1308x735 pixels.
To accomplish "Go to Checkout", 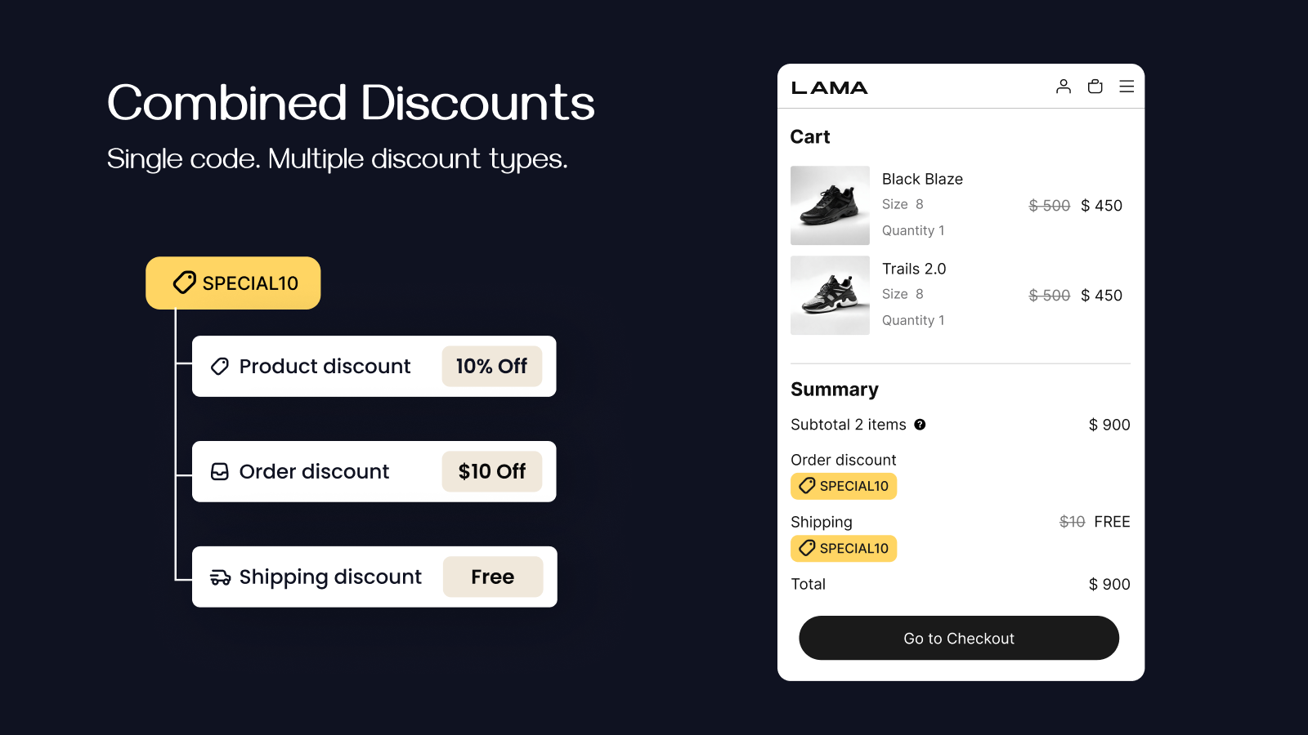I will [959, 638].
